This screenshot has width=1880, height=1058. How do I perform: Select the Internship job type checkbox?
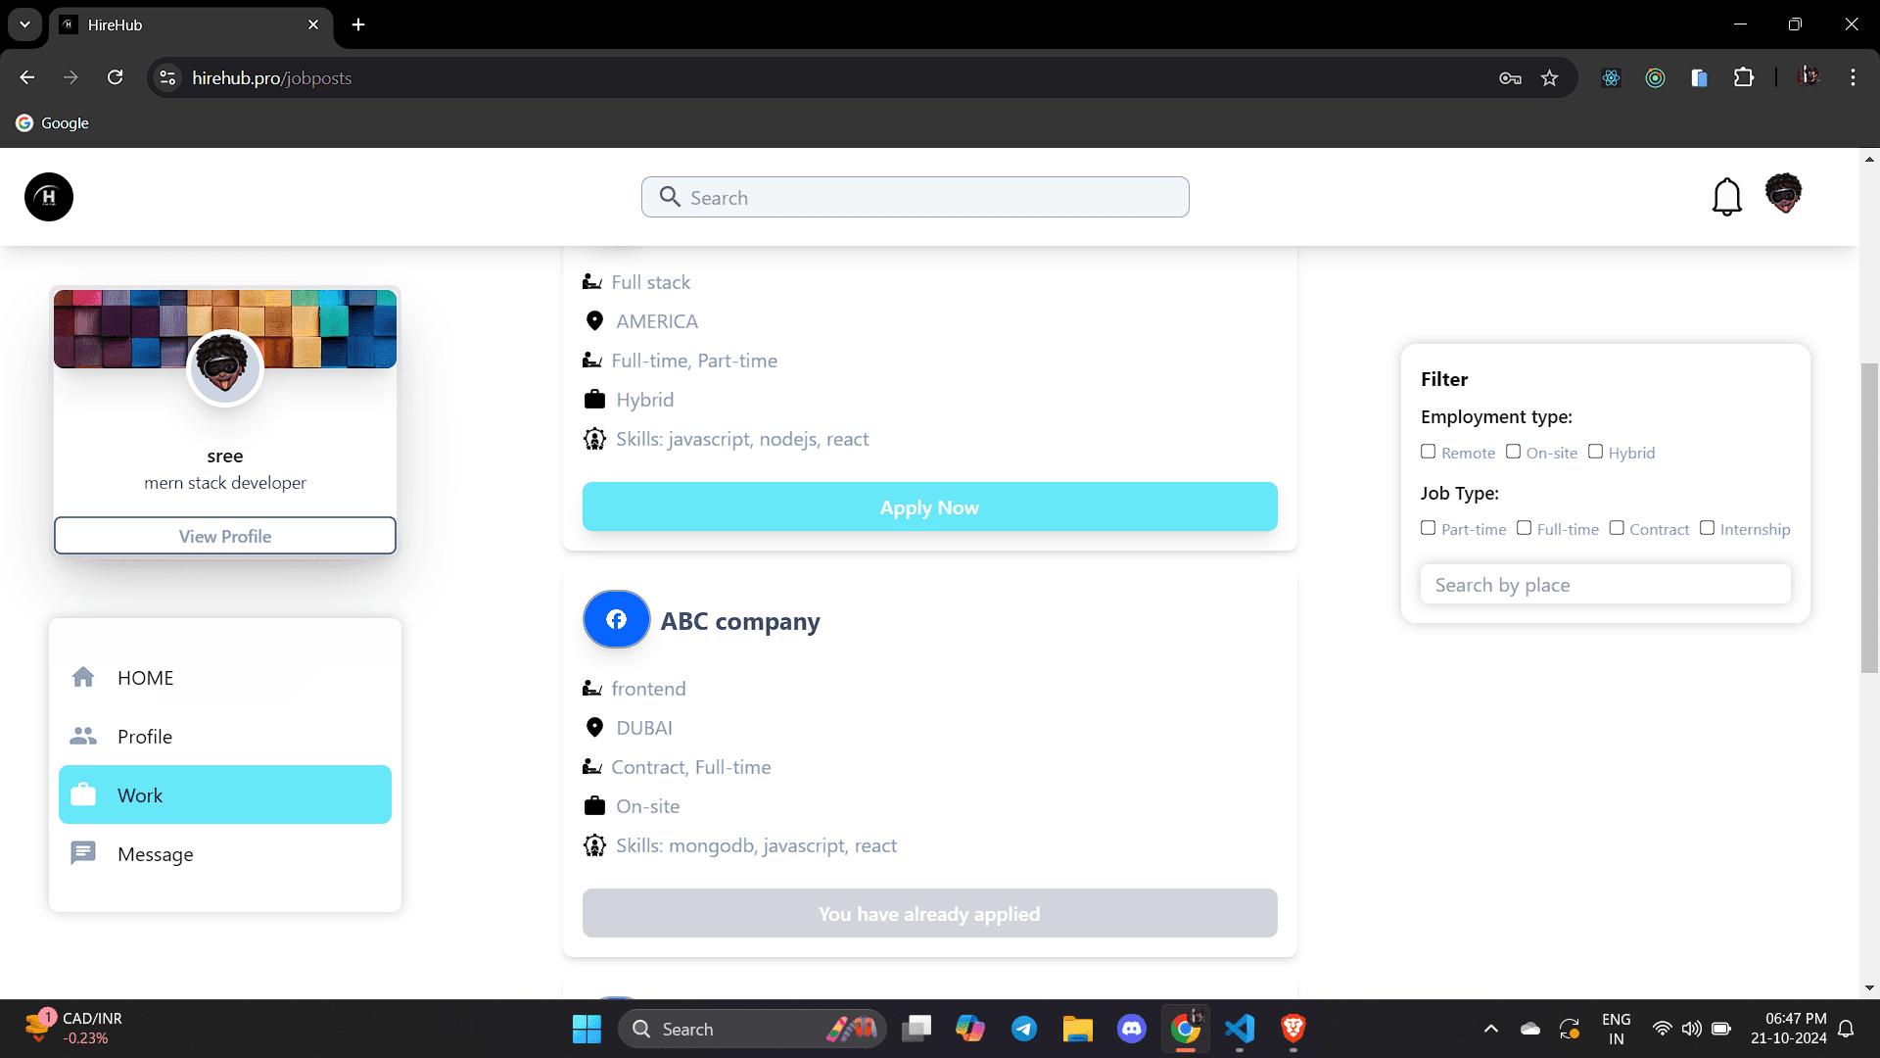click(1707, 528)
